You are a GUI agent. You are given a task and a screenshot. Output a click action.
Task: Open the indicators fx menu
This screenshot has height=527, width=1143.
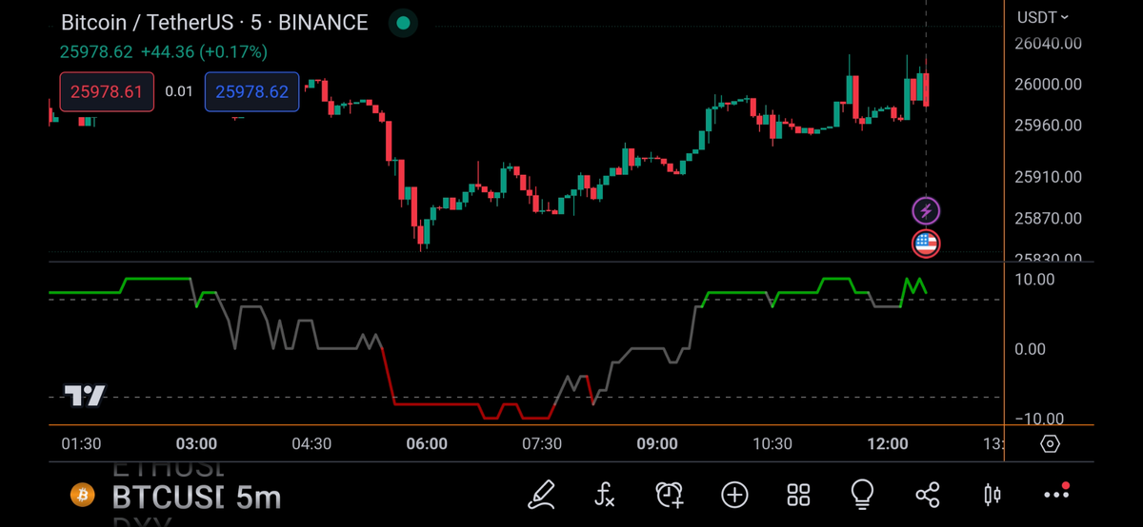605,494
